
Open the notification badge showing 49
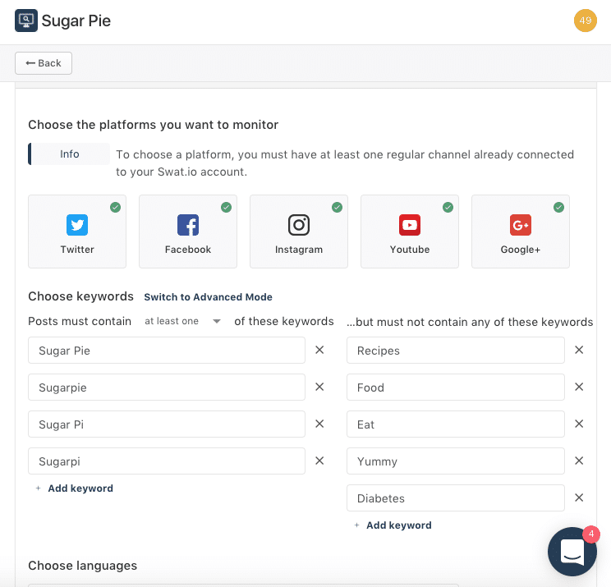(586, 21)
